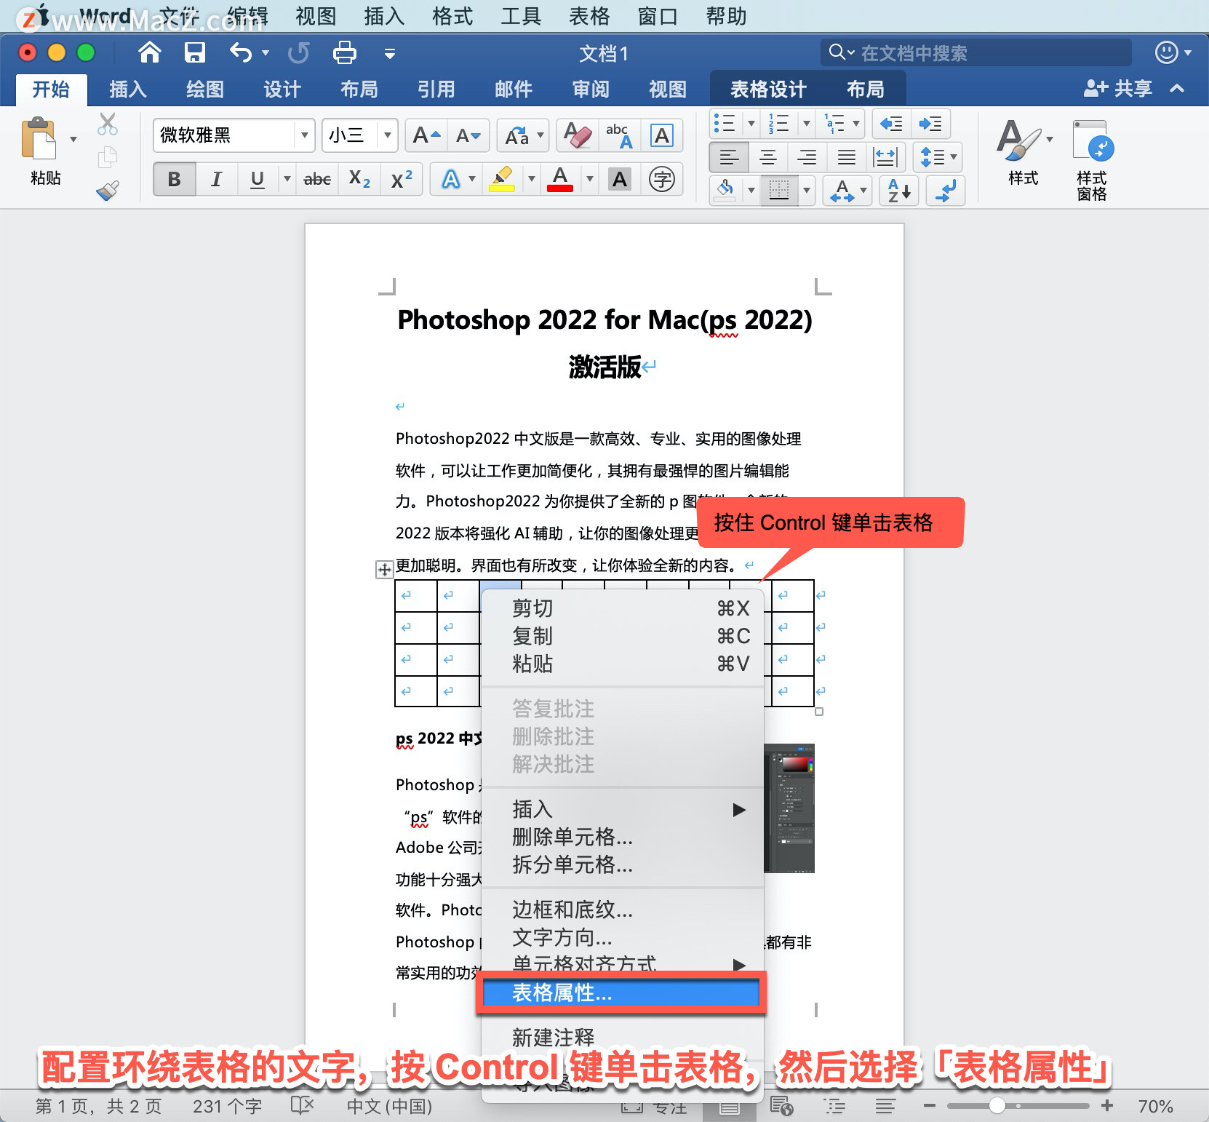Click 中文(中国) language in status bar
Screen dimensions: 1209x1122
pyautogui.click(x=389, y=1107)
